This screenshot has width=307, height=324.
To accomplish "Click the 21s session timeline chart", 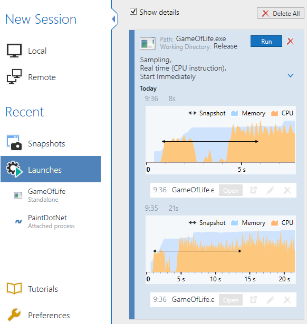I will [220, 250].
